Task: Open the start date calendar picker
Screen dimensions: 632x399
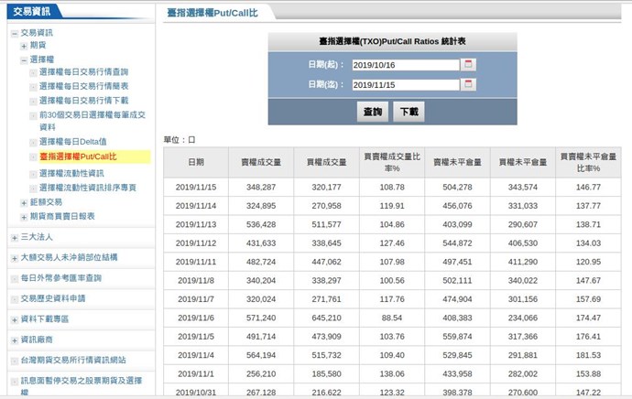Action: point(468,65)
